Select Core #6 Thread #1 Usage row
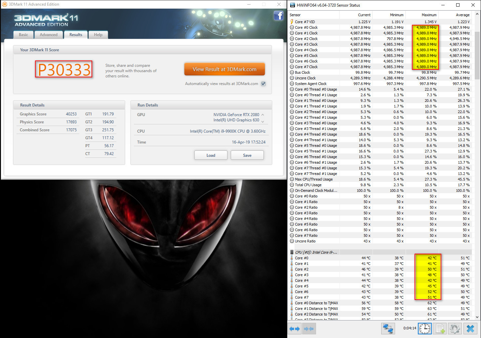This screenshot has height=338, width=481. tap(380, 162)
